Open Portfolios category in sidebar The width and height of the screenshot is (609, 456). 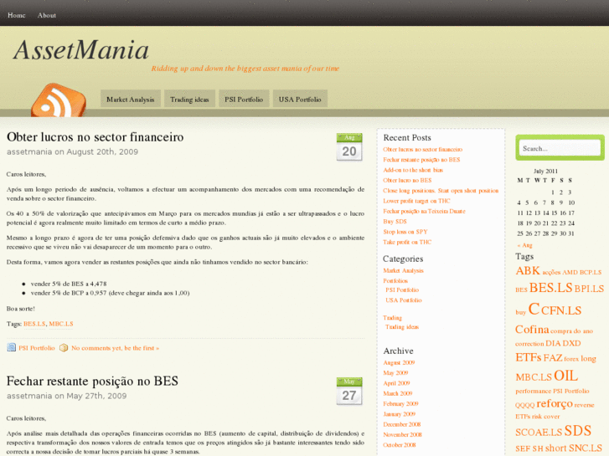coord(395,280)
